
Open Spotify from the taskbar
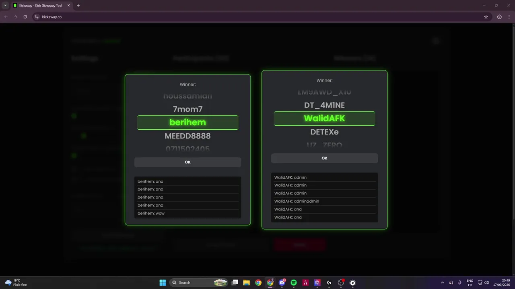pos(294,283)
